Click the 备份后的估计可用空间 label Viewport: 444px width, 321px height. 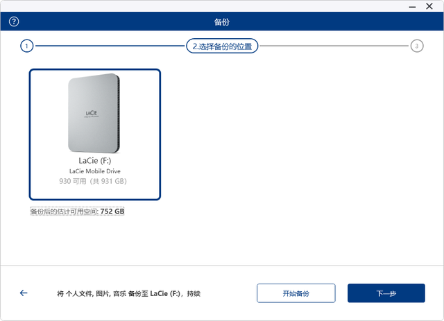tap(64, 211)
